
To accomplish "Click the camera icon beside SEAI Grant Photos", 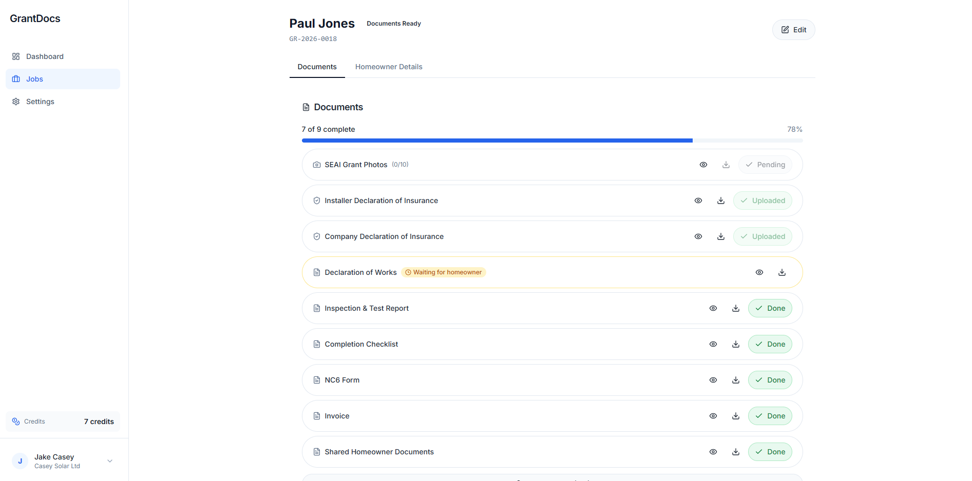I will 317,165.
